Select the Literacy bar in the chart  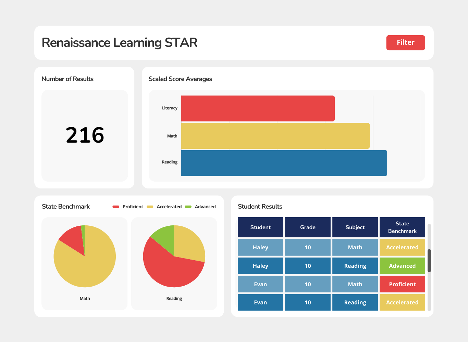(258, 108)
